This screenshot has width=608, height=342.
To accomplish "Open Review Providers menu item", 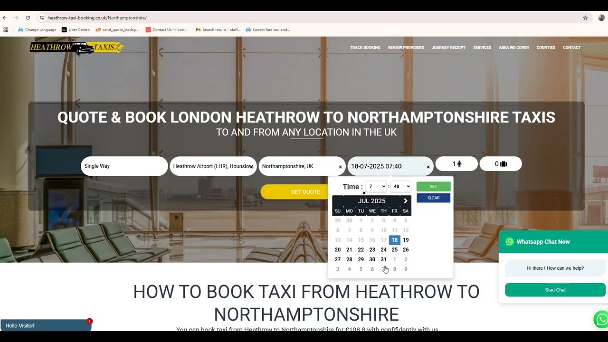I will click(406, 47).
